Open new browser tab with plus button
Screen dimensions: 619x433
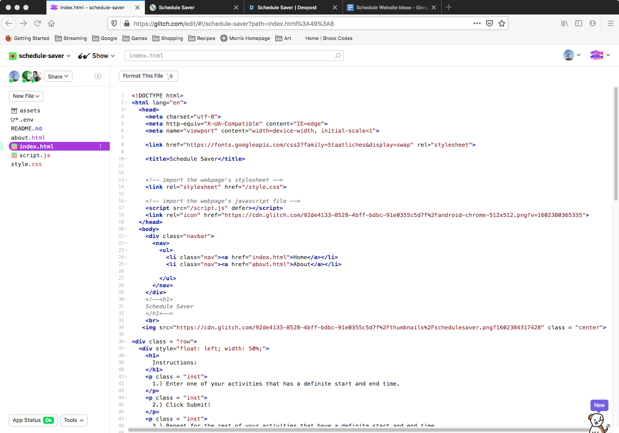(449, 7)
